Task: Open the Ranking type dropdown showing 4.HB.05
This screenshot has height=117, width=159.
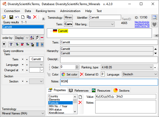Action: 127,67
